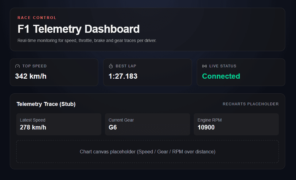The image size is (296, 180).
Task: Click the RECHARTS PLACEHOLDER label
Action: pos(251,104)
